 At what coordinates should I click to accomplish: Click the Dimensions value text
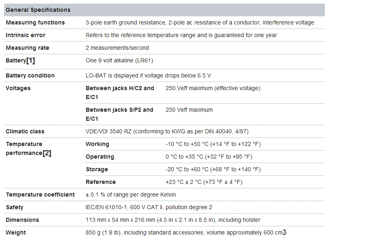173,220
